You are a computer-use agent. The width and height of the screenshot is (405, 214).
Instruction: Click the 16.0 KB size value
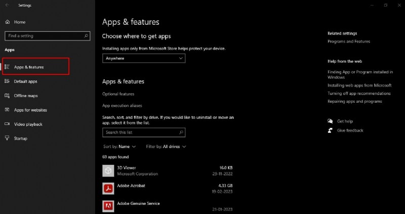pos(226,168)
